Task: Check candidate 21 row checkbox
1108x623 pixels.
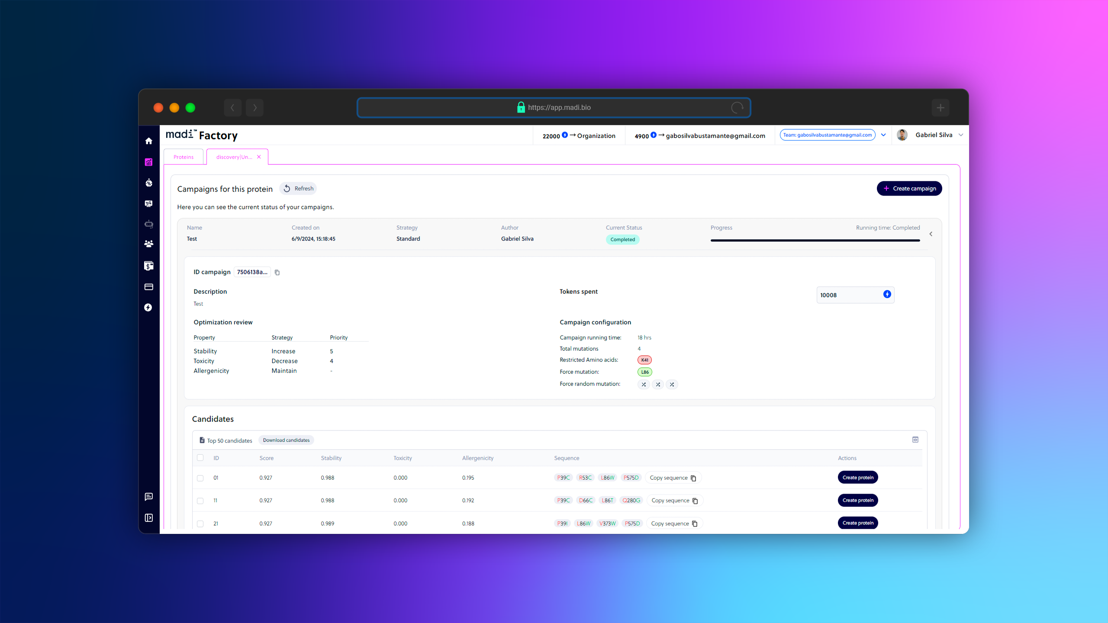Action: 200,523
